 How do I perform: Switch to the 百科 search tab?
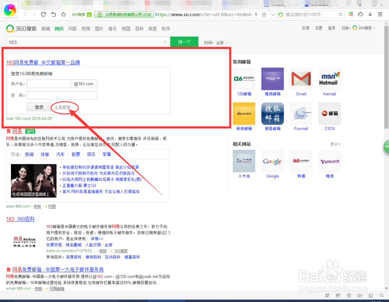tap(139, 28)
